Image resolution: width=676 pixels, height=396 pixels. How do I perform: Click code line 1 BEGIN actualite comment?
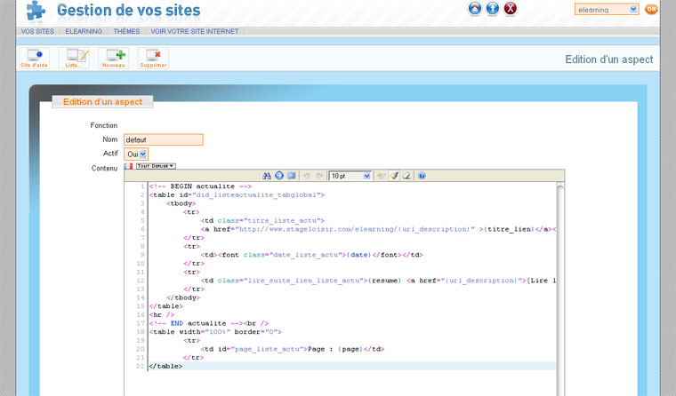click(200, 186)
